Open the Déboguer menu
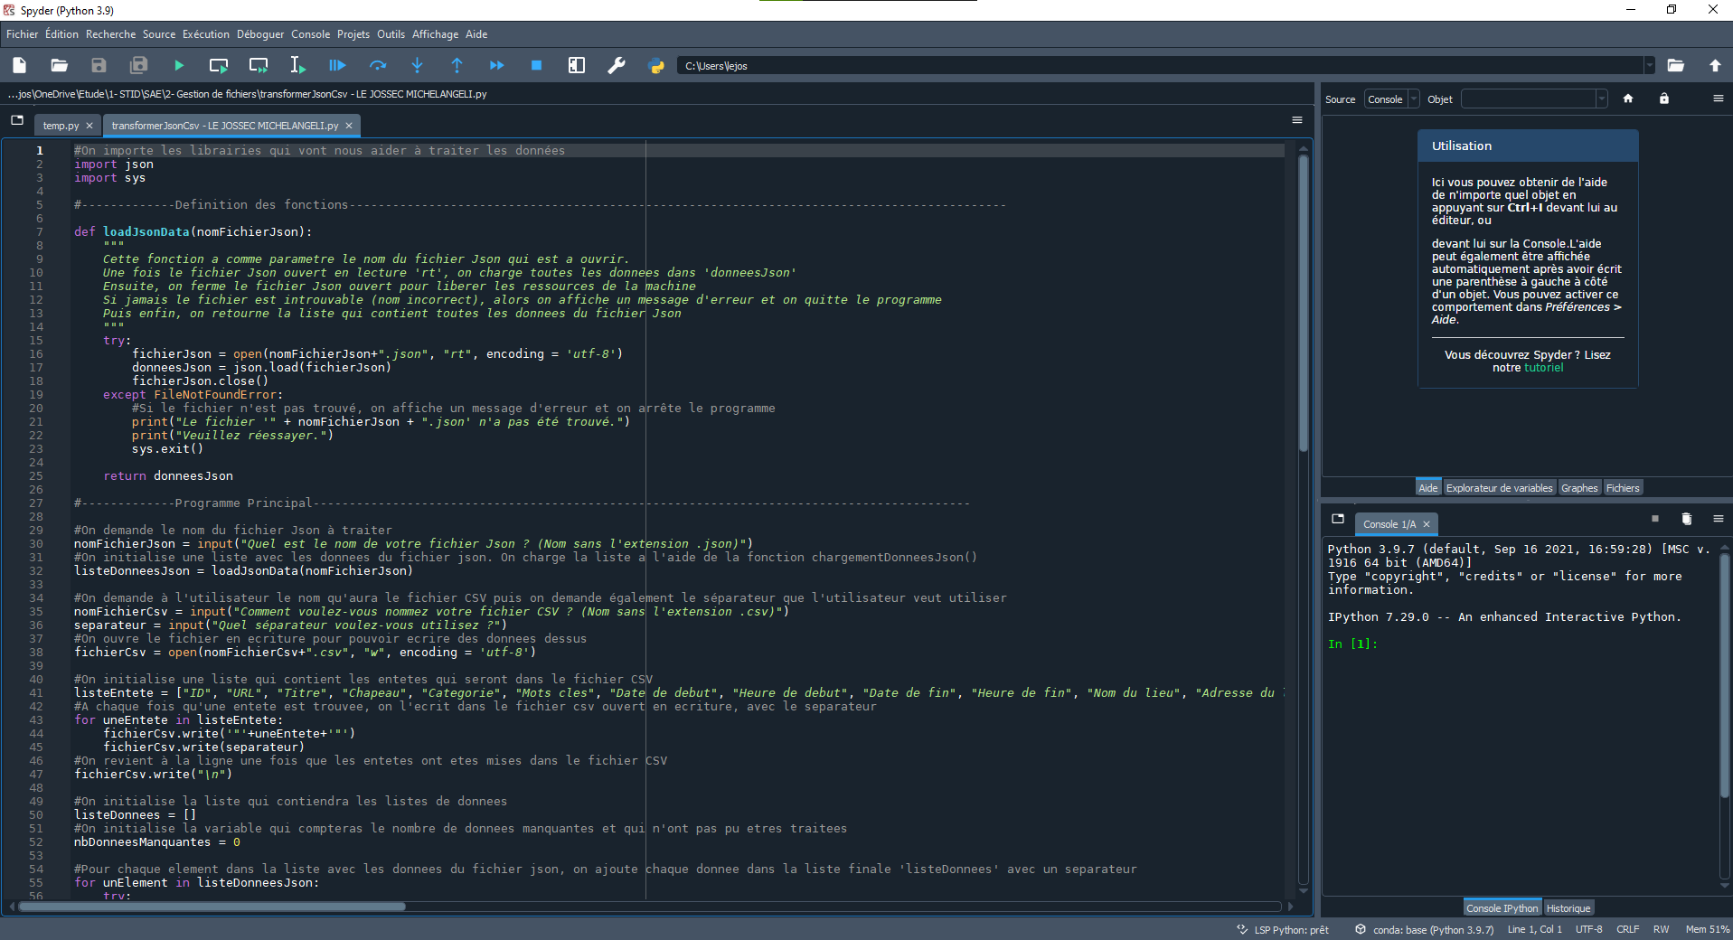 260,34
